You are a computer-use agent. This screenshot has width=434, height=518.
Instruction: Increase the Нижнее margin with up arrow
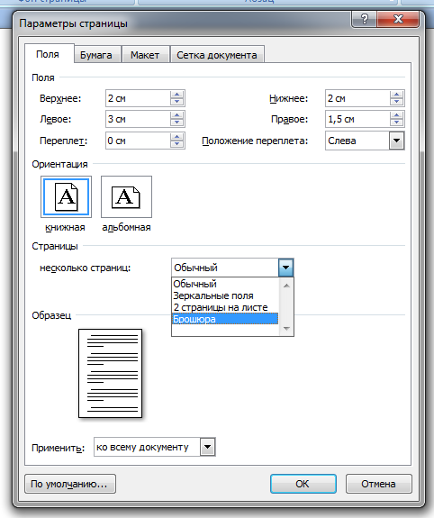pyautogui.click(x=396, y=95)
